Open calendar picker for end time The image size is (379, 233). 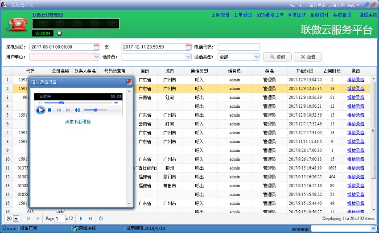click(x=189, y=47)
